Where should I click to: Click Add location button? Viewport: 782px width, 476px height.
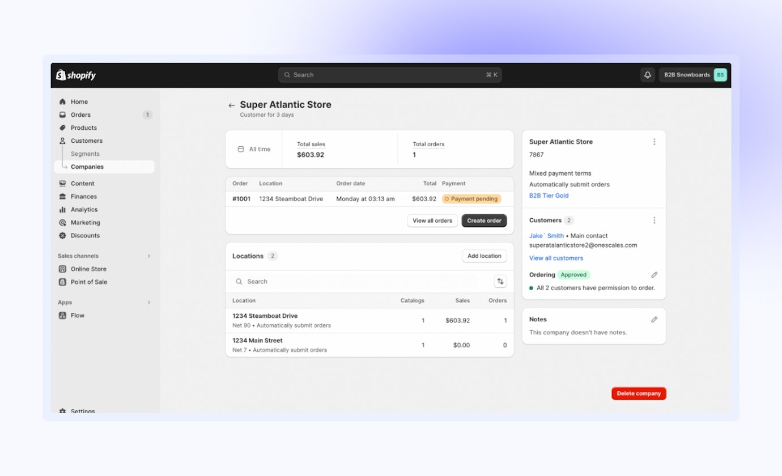[x=484, y=256]
